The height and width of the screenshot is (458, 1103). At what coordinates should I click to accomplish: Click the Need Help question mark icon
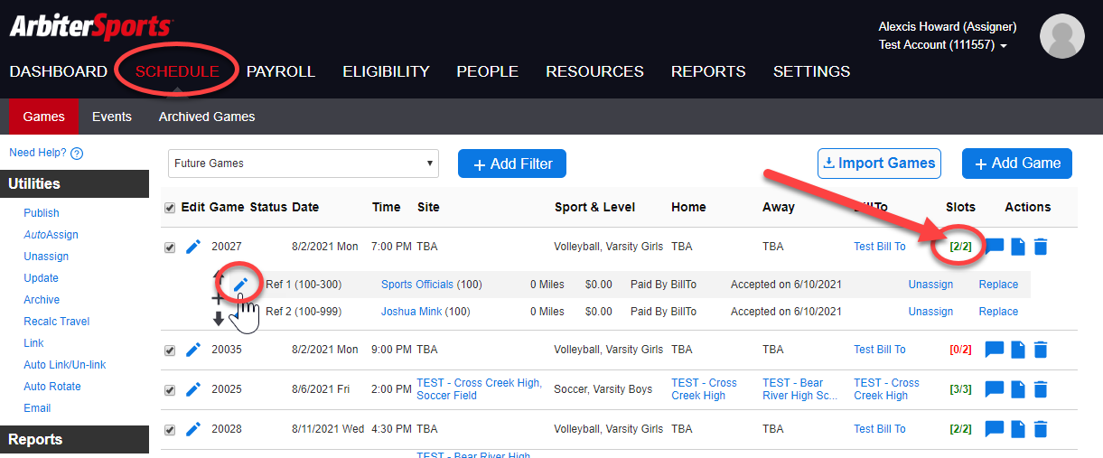[77, 154]
